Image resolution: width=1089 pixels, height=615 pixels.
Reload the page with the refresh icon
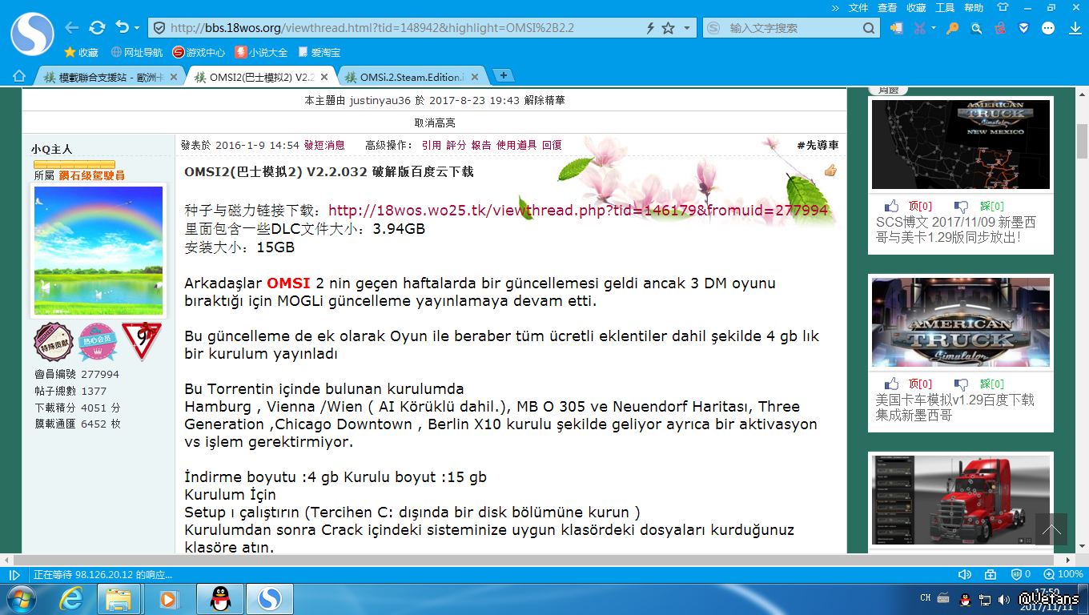pos(97,28)
